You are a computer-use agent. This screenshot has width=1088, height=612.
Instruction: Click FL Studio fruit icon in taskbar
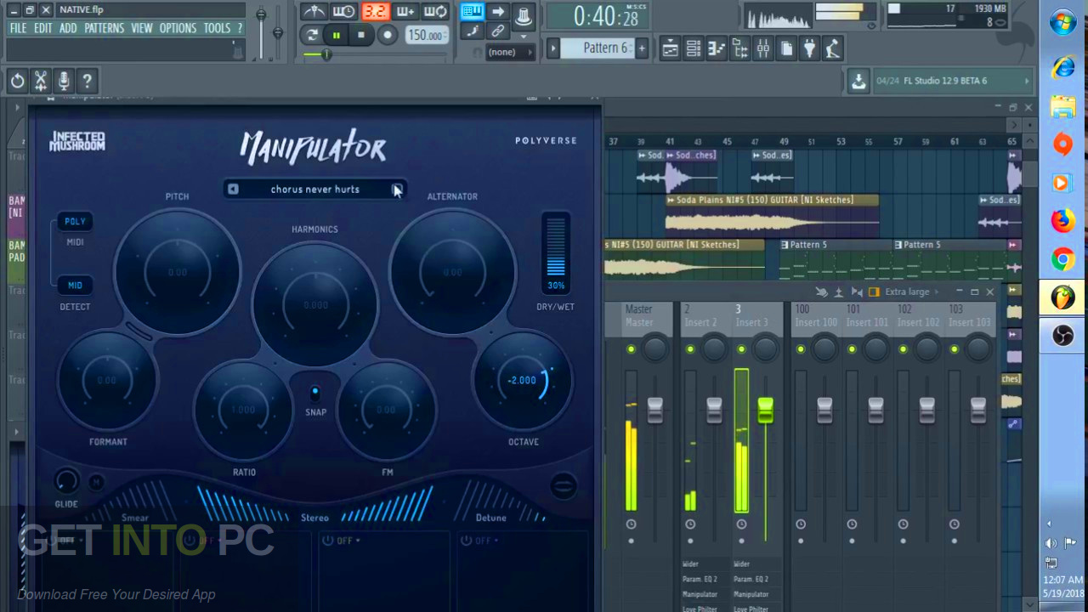coord(1062,297)
